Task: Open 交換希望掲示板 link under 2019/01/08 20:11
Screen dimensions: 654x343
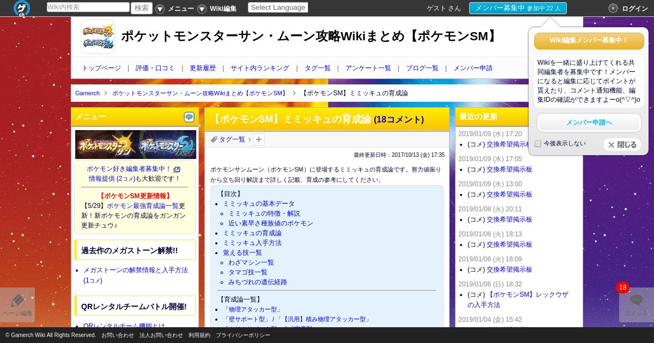Action: 510,219
